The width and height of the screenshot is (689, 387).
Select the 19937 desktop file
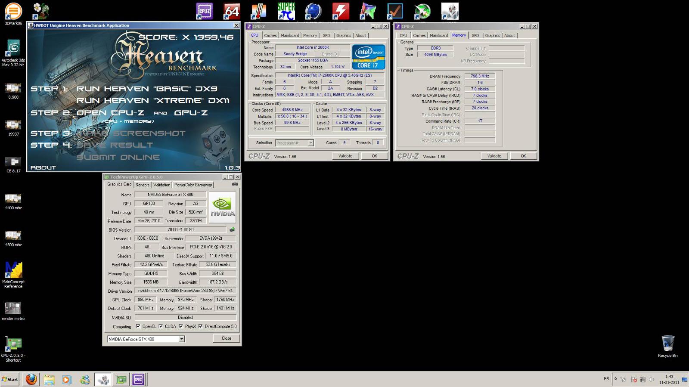click(13, 128)
